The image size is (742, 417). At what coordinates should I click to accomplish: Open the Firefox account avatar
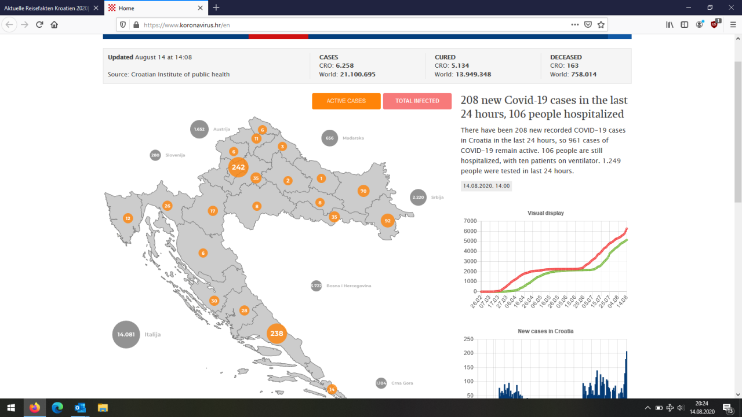tap(700, 25)
